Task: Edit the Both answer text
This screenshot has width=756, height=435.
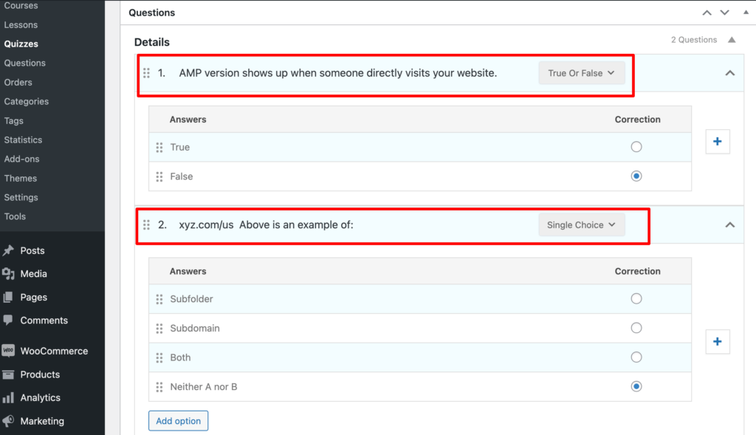Action: coord(180,357)
